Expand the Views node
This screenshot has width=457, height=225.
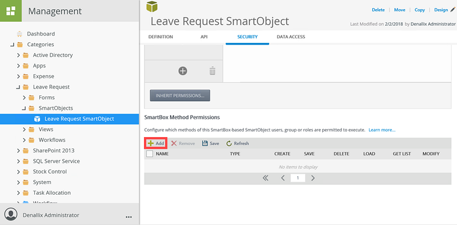tap(24, 130)
